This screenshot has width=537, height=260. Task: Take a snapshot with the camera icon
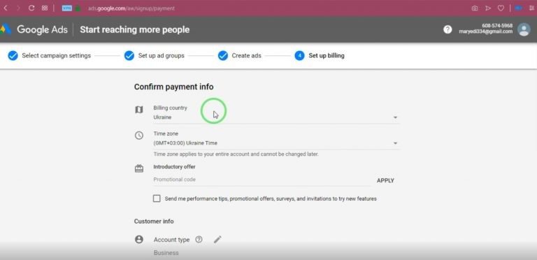tap(474, 8)
